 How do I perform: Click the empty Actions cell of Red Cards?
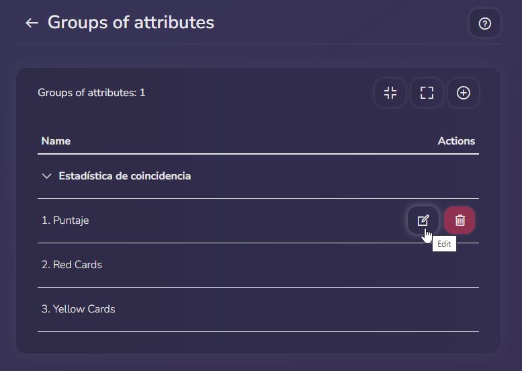coord(441,265)
